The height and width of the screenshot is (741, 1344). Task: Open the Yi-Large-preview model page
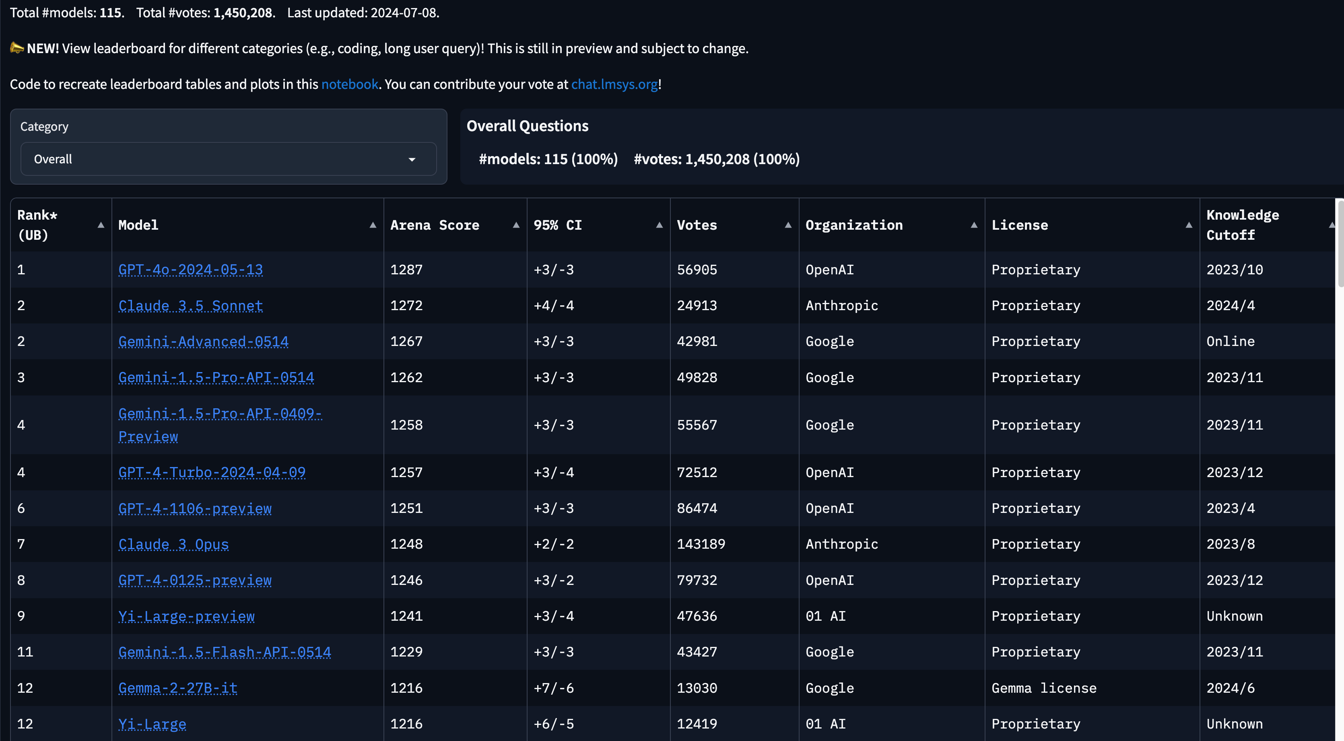(186, 616)
